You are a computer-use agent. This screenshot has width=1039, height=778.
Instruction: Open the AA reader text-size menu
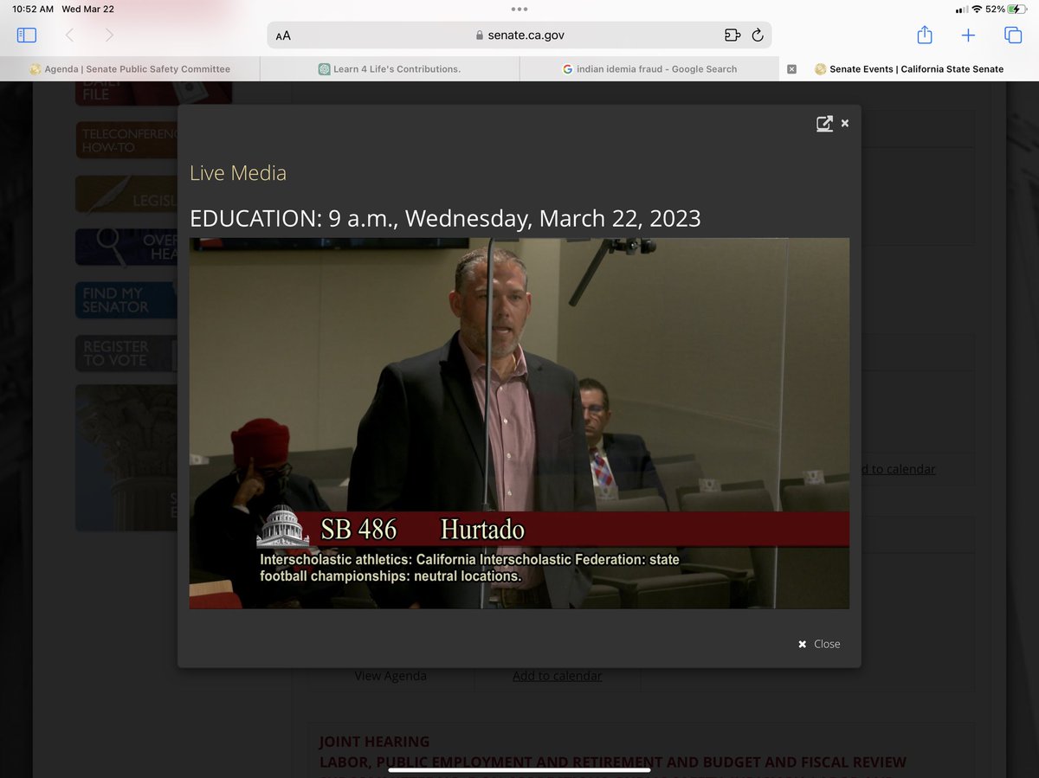click(283, 35)
